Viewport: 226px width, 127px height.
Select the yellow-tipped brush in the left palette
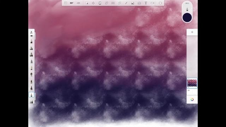[x=31, y=68]
